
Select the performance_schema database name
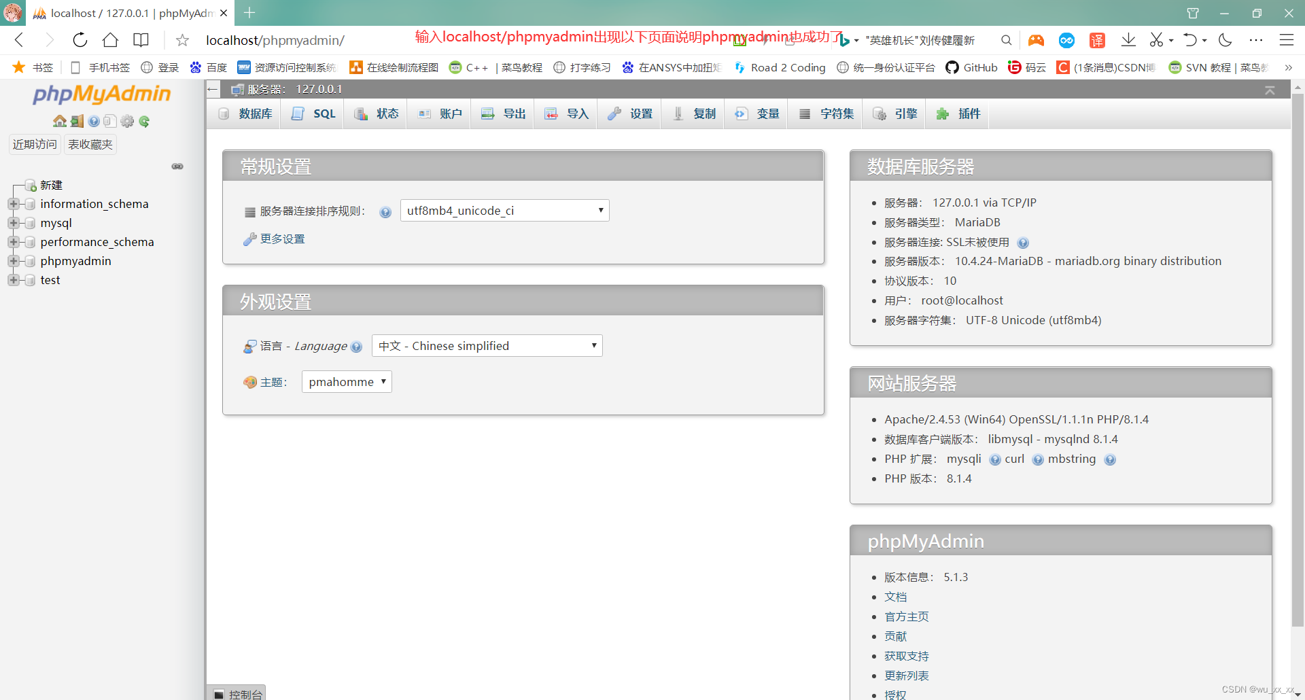point(97,242)
